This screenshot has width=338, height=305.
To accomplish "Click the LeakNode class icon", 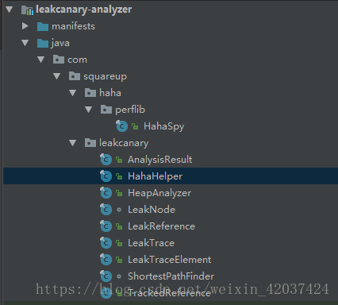I will point(106,210).
